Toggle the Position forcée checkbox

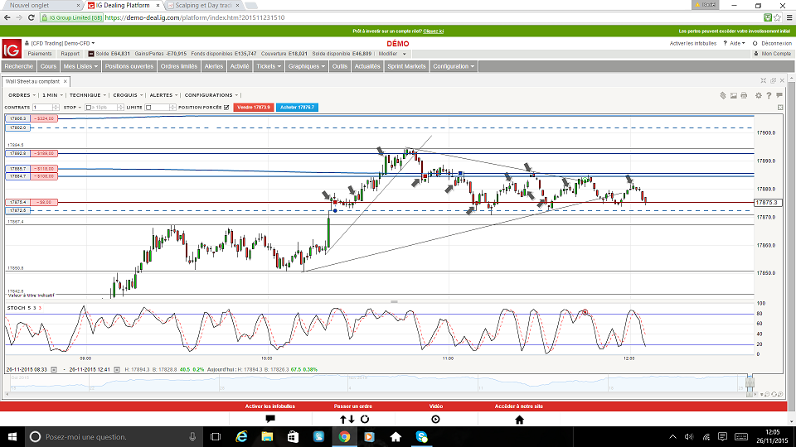(226, 108)
